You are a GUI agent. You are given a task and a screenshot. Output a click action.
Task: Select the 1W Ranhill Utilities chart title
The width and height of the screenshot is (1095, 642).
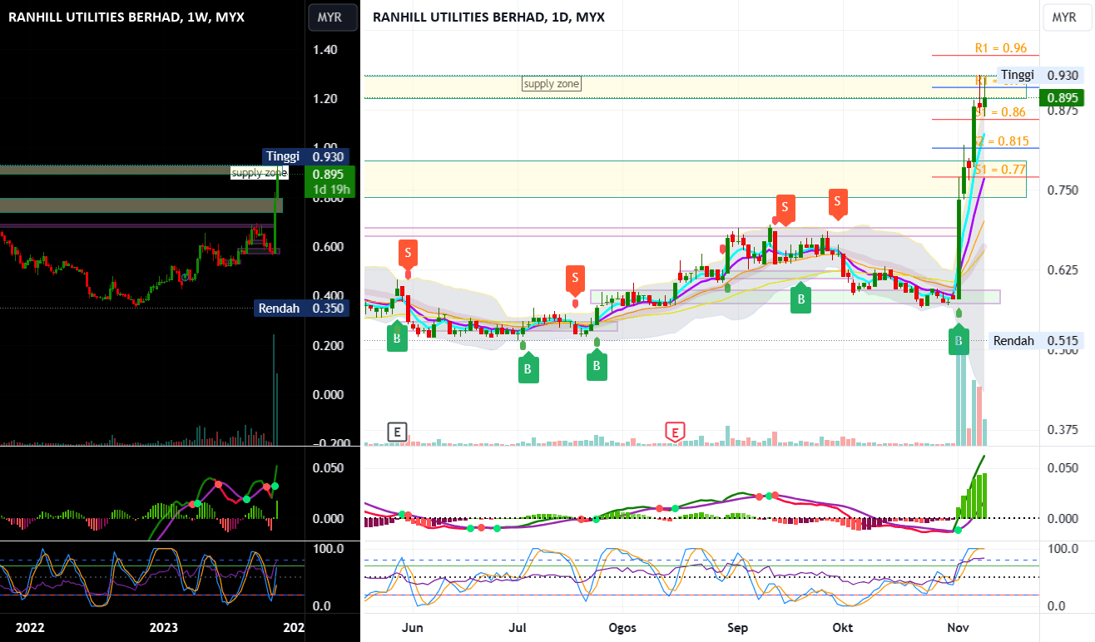pos(126,17)
